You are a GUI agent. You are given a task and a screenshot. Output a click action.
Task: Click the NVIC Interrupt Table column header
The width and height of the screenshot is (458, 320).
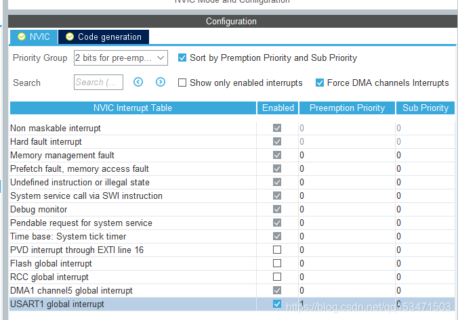[x=133, y=108]
